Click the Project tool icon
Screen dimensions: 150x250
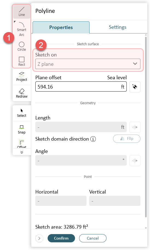coord(22,77)
